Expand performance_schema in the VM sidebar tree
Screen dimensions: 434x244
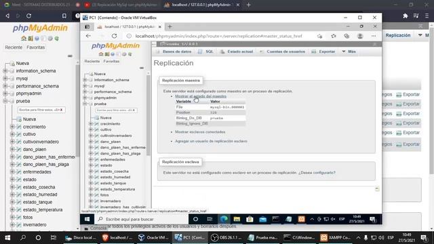pos(85,92)
